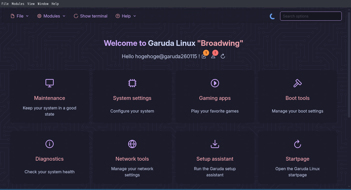Screen dimensions: 351x190
Task: Click the "Hello hogehoge@garuda260115 !" greeting text
Action: 161,56
